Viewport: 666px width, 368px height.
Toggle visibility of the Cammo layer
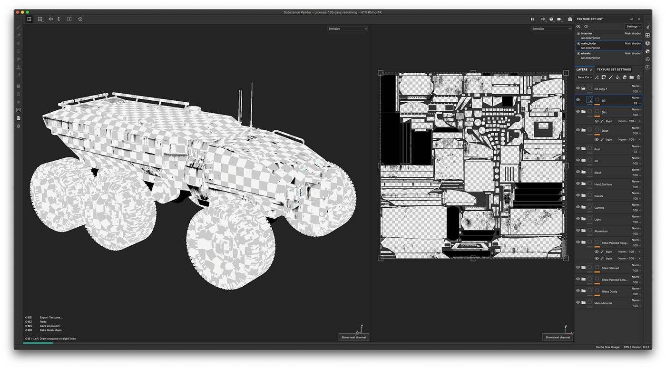[x=578, y=207]
